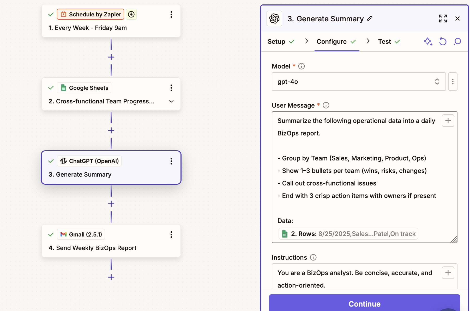Click inside the Instructions text area

tap(364, 277)
